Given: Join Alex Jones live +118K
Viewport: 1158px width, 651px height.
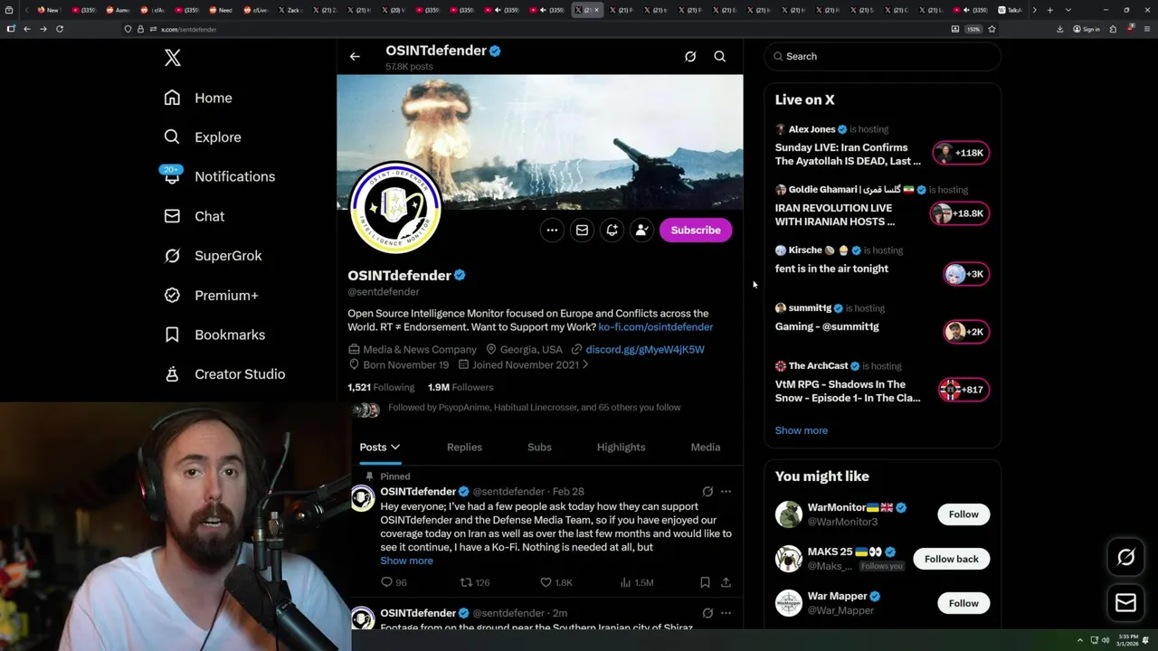Looking at the screenshot, I should coord(961,153).
